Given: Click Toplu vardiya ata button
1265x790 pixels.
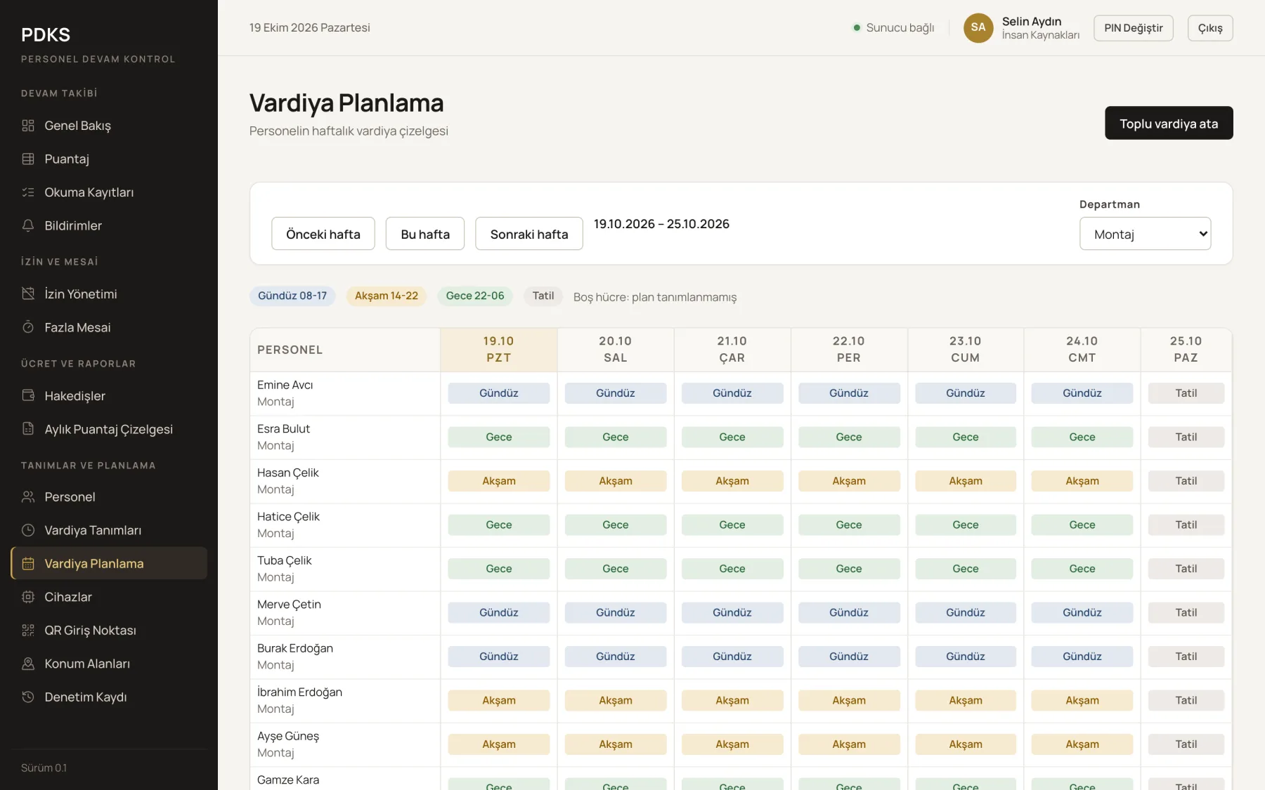Looking at the screenshot, I should (x=1169, y=123).
